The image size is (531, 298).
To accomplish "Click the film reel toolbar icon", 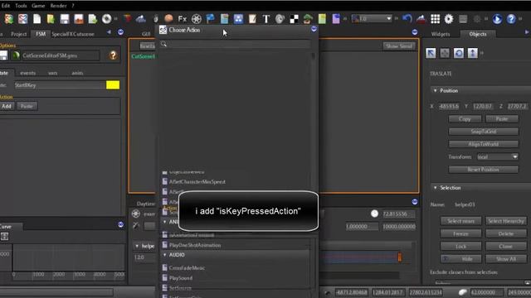I will point(197,18).
